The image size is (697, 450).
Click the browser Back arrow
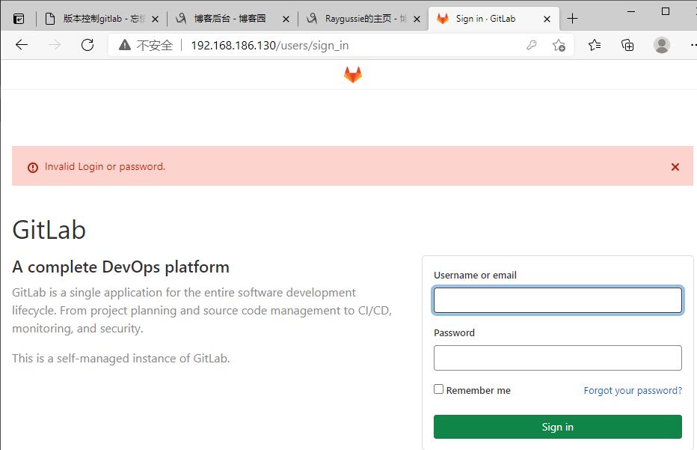(22, 44)
